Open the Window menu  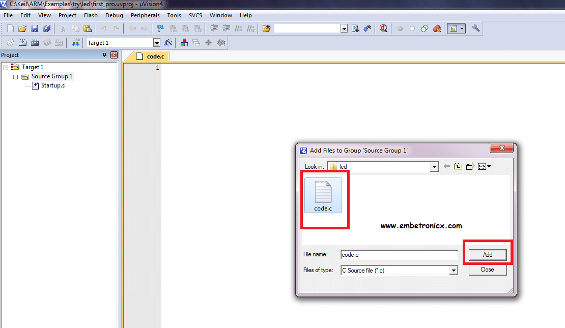221,15
